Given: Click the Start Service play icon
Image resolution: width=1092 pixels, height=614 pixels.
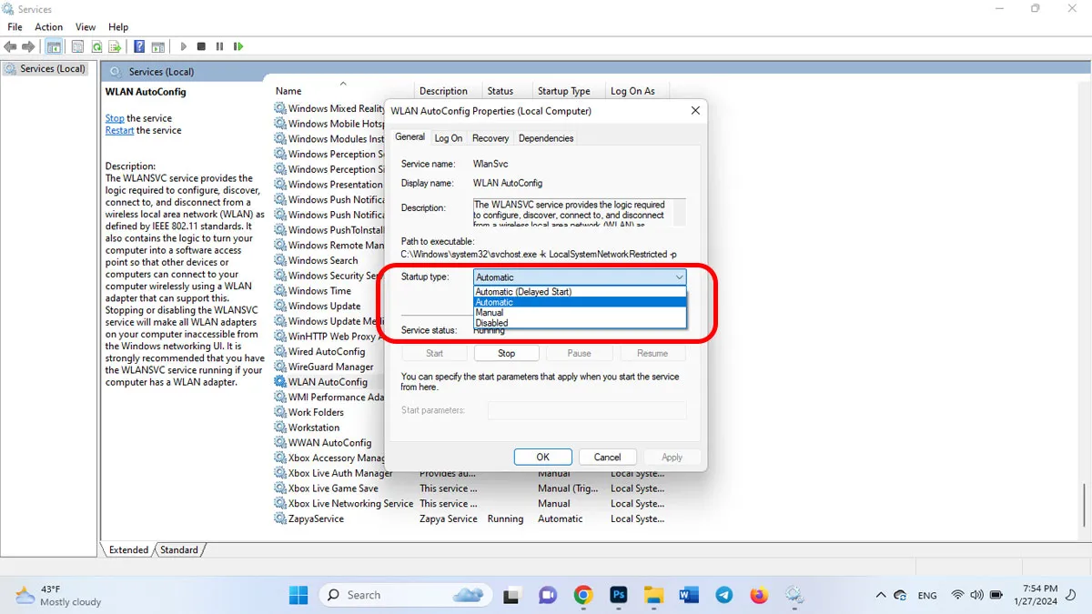Looking at the screenshot, I should 184,46.
